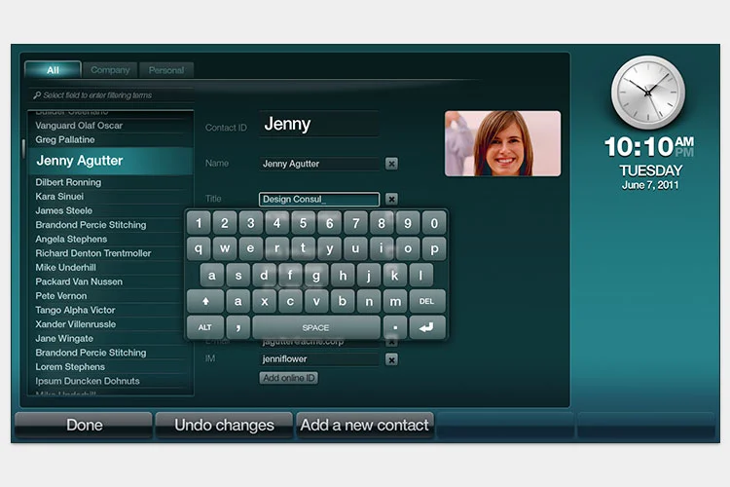Click the 10:10 AM digital time display
The height and width of the screenshot is (487, 730).
[649, 147]
